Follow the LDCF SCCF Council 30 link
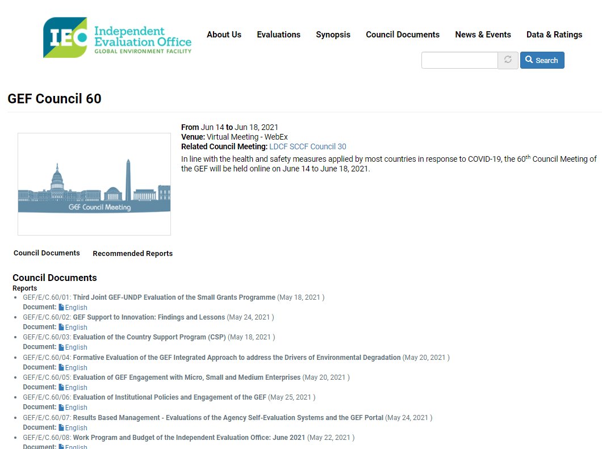602x449 pixels. pos(307,146)
